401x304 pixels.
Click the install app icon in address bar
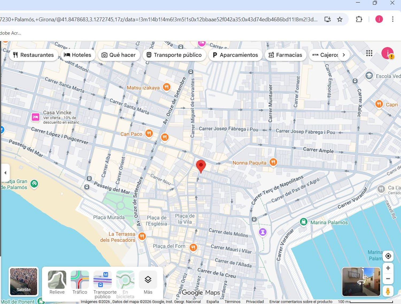[327, 19]
